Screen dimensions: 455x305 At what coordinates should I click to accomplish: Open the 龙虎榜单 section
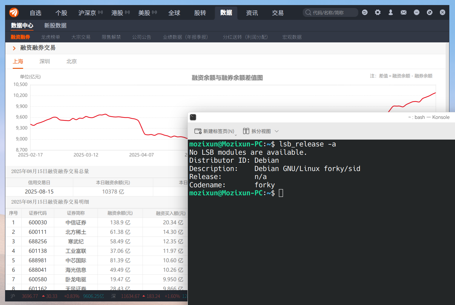[50, 37]
